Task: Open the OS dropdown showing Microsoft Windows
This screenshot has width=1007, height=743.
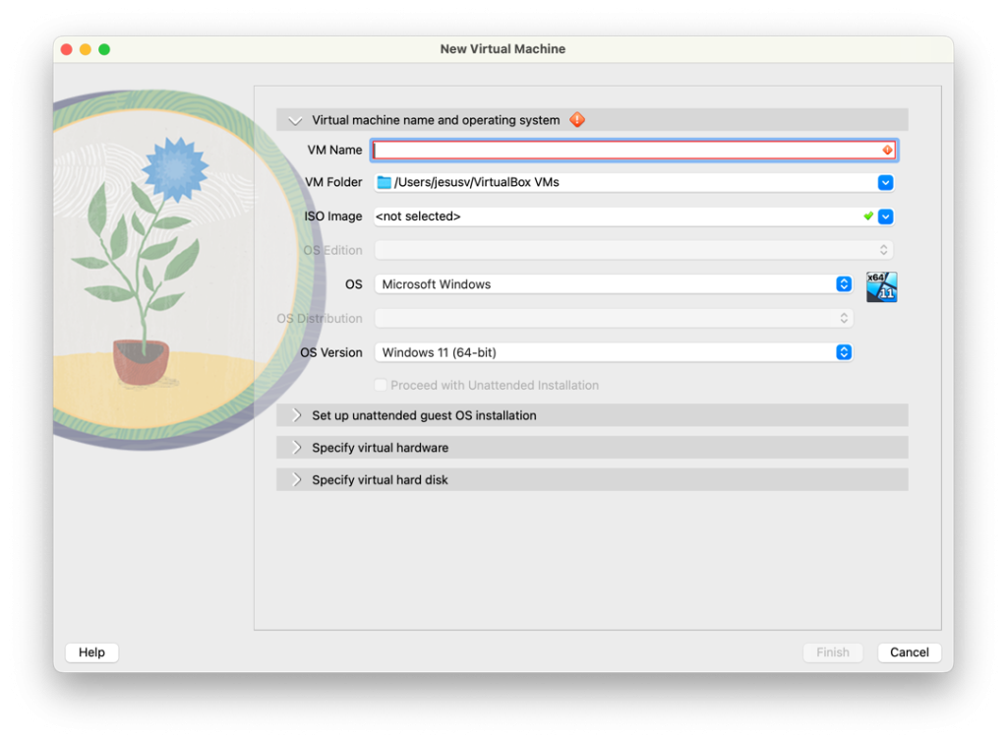Action: coord(843,284)
